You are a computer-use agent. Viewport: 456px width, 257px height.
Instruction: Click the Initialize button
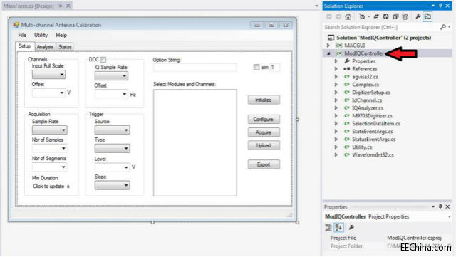click(x=264, y=100)
